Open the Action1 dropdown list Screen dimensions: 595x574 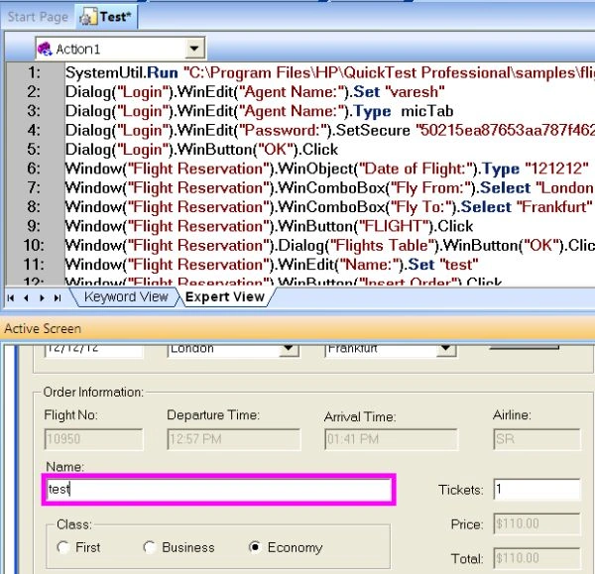pos(194,49)
